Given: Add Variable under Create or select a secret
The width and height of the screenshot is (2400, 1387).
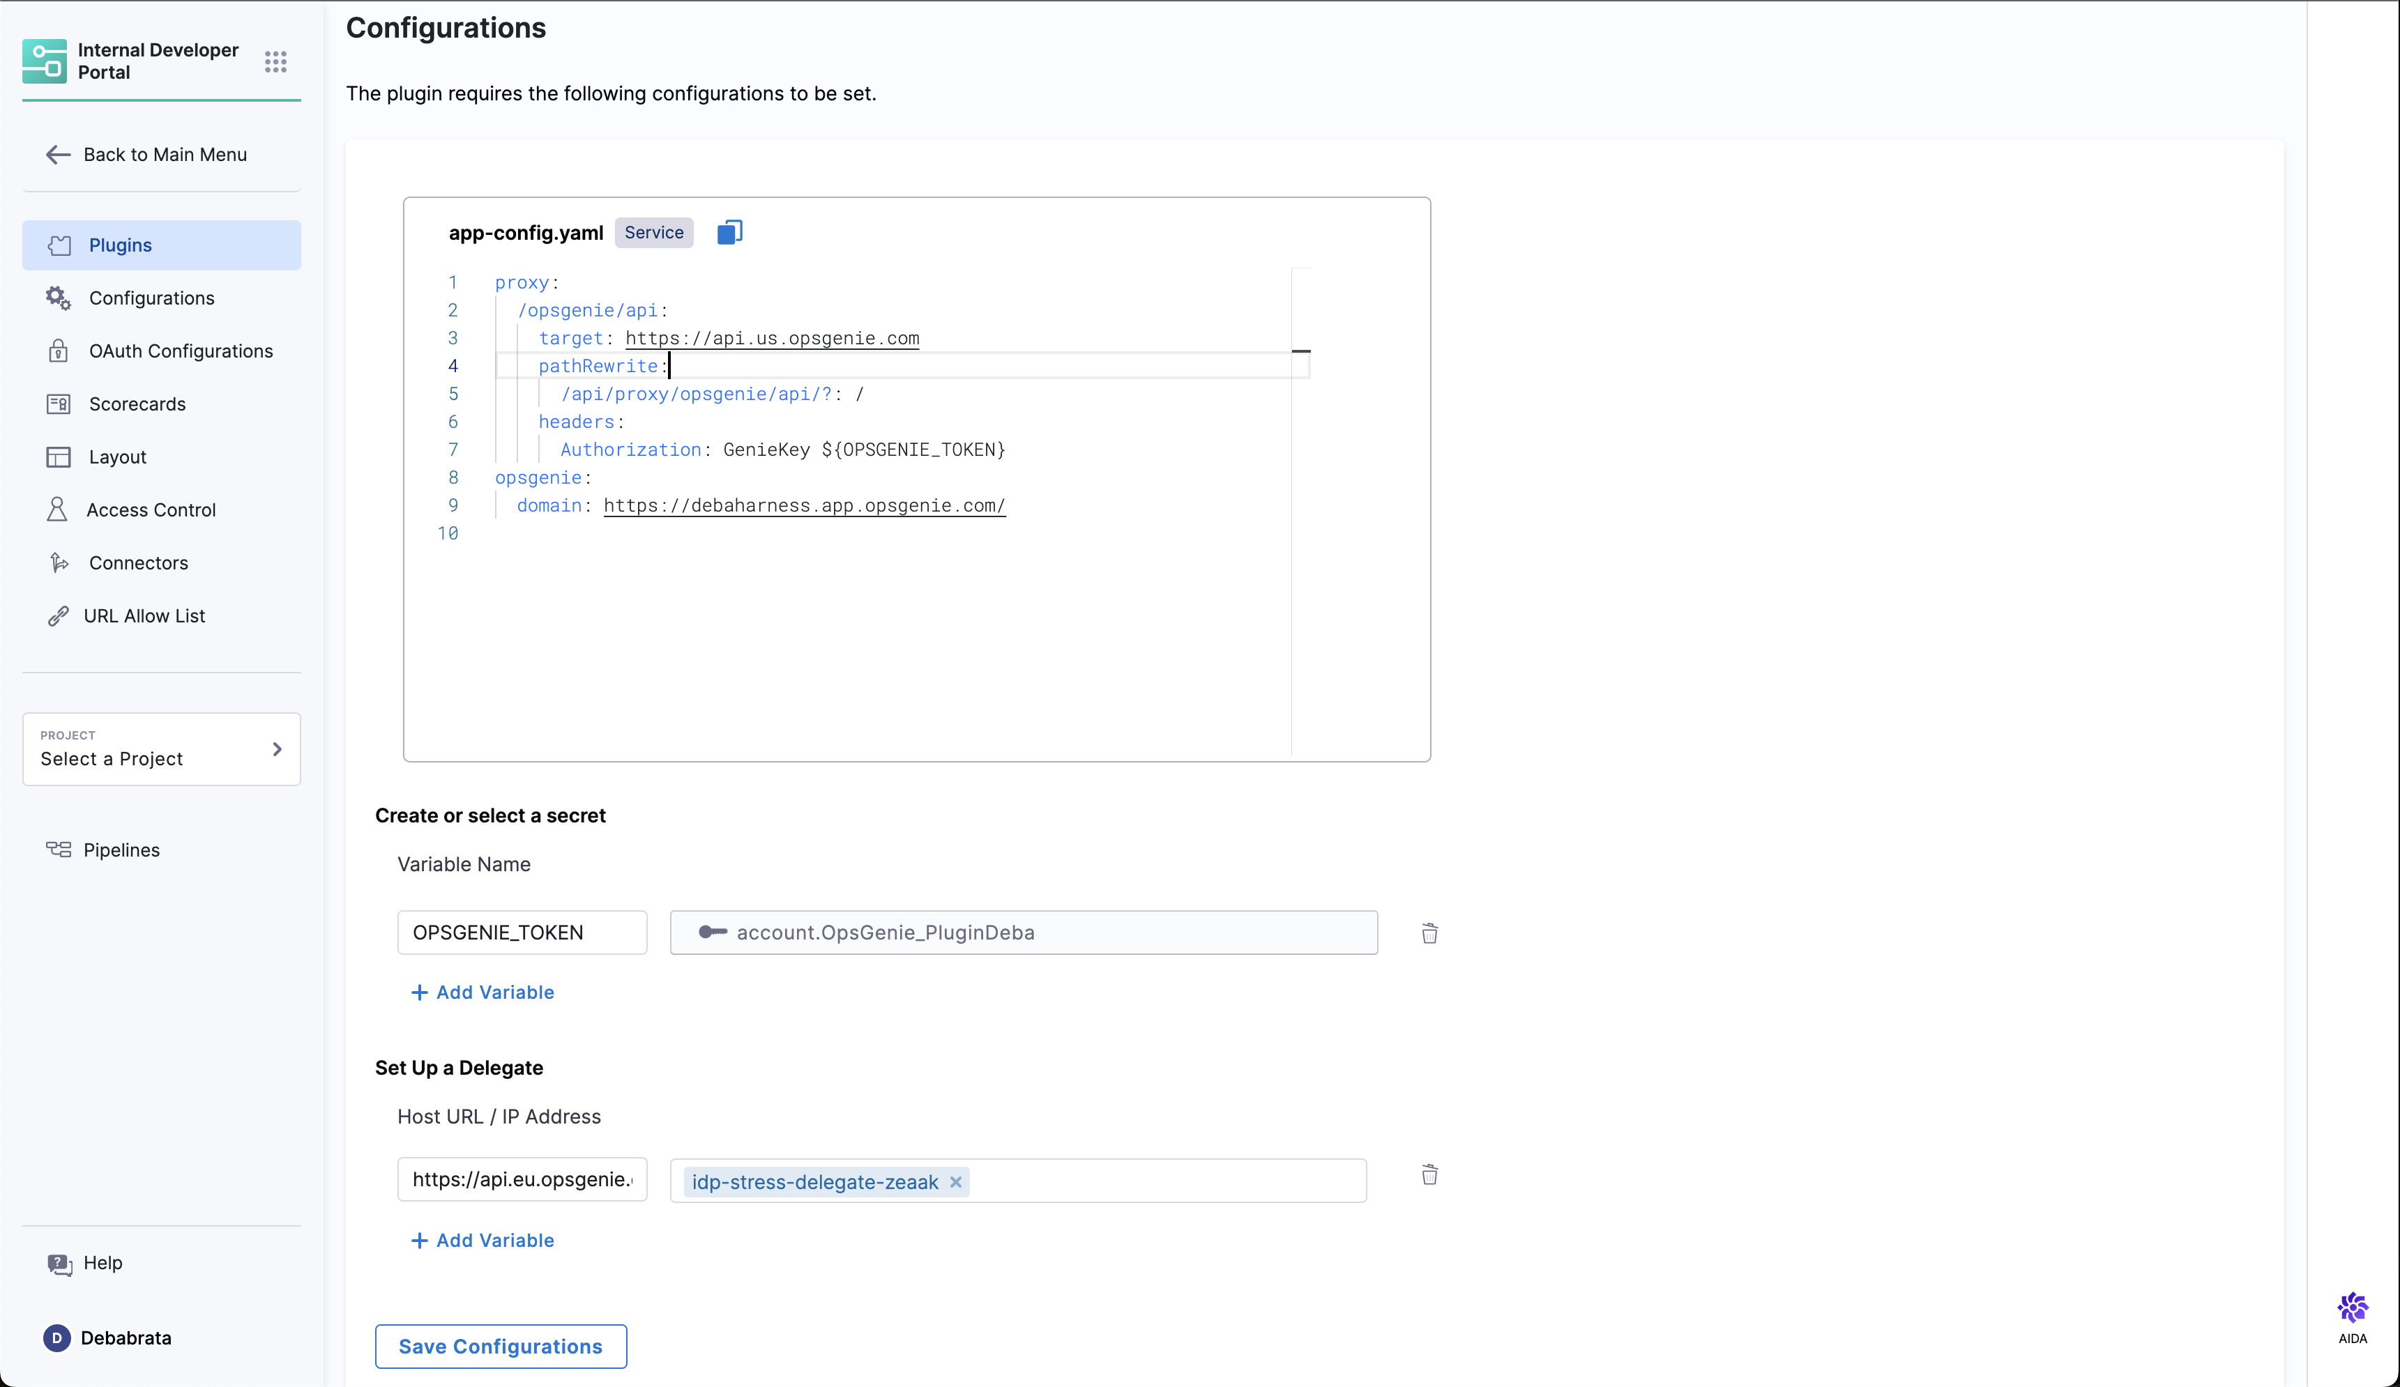Looking at the screenshot, I should 483,992.
